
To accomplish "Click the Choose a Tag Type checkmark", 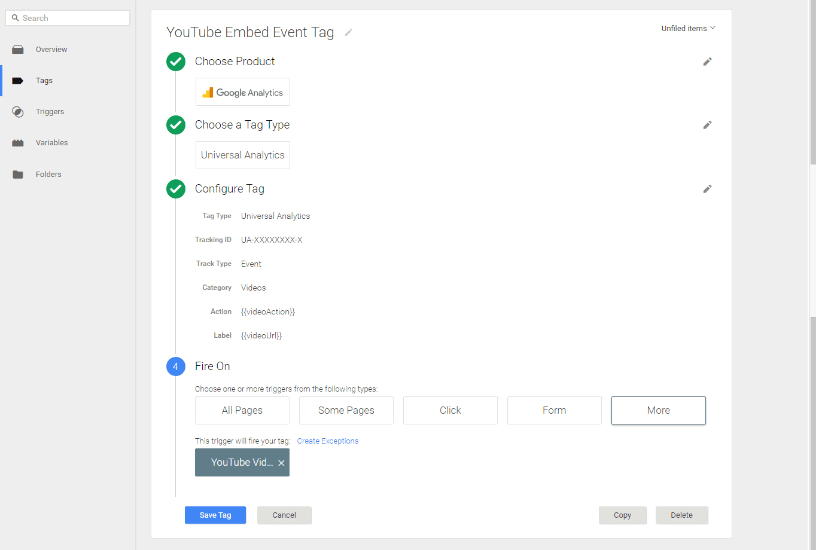I will coord(175,125).
